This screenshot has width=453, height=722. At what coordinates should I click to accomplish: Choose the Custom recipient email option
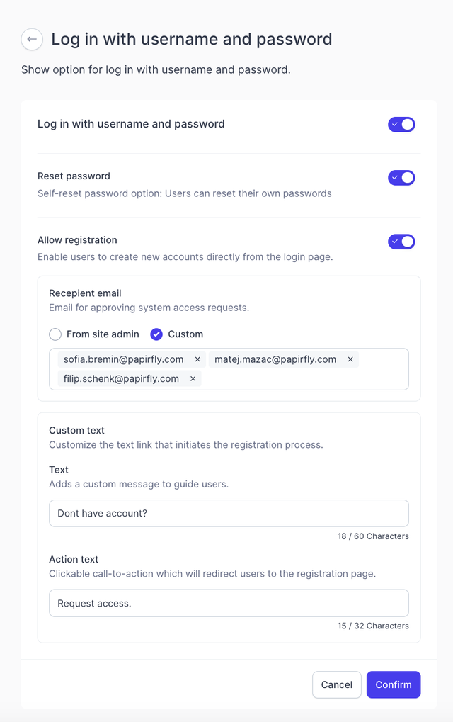[156, 334]
